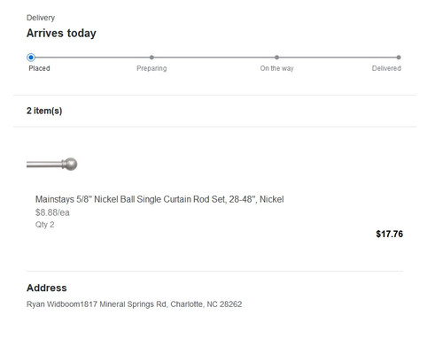
Task: Click the Address section heading
Action: (x=47, y=288)
